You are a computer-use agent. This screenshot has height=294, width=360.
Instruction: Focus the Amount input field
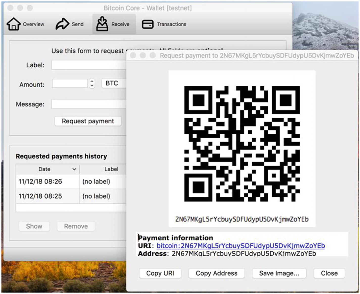coord(70,83)
